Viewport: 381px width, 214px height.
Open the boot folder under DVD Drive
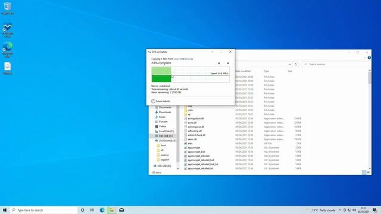[163, 145]
